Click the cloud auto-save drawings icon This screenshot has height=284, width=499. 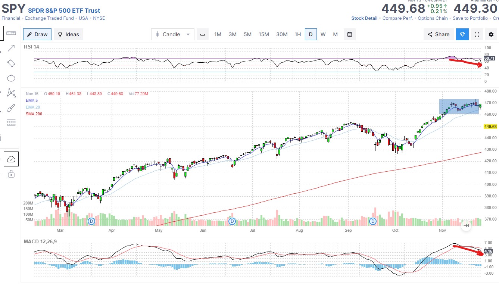pyautogui.click(x=11, y=159)
